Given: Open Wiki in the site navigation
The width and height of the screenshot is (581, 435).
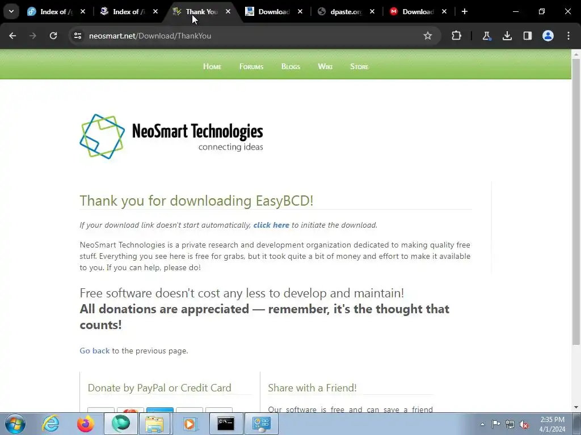Looking at the screenshot, I should pyautogui.click(x=325, y=67).
